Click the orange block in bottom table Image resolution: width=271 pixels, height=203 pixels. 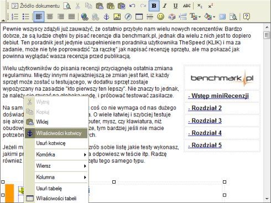pos(9,194)
